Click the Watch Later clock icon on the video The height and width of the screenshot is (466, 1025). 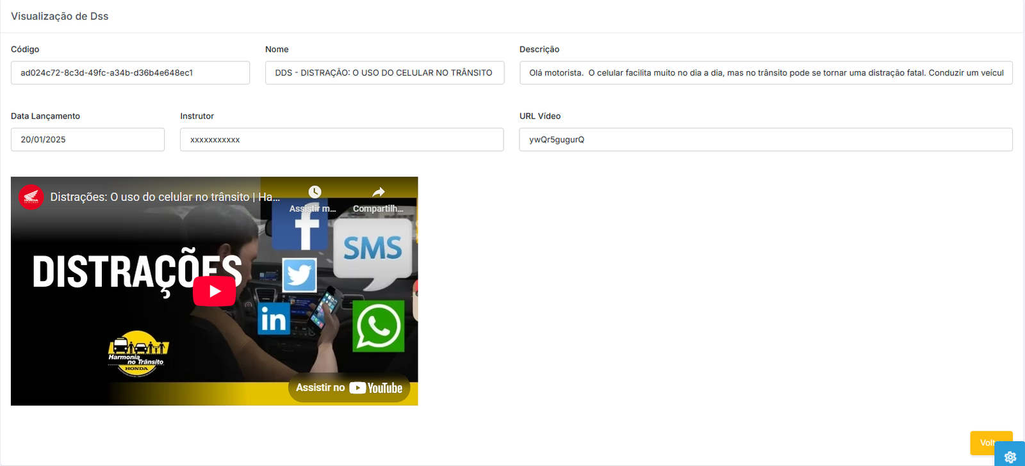[314, 193]
